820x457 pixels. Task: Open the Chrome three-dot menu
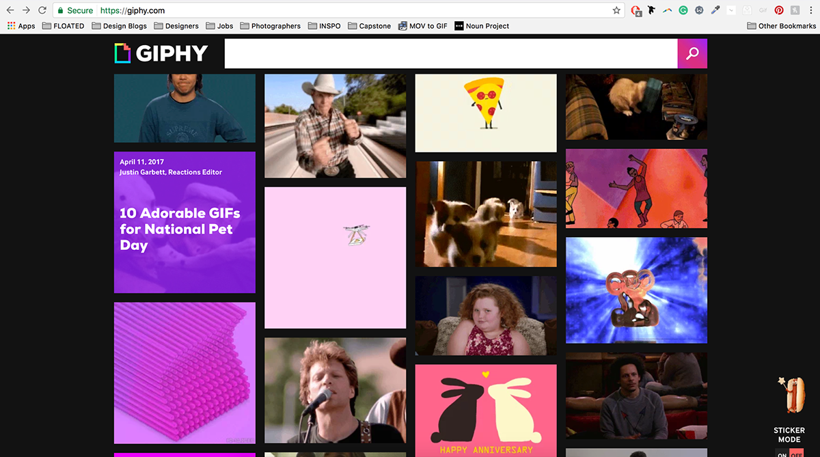point(810,10)
